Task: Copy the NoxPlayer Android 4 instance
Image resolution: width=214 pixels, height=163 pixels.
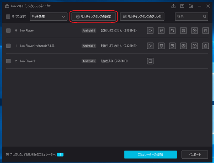Action: 172,31
